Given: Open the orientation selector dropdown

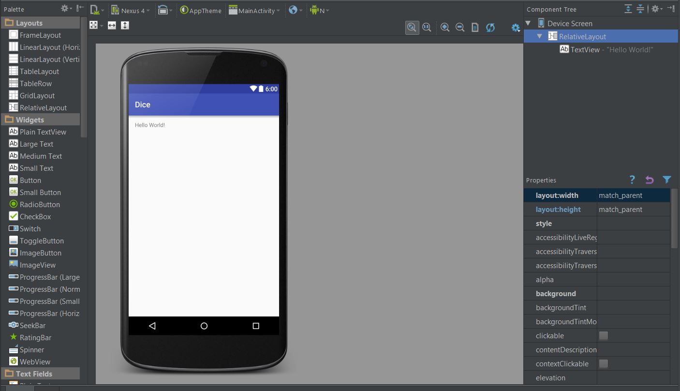Looking at the screenshot, I should coord(165,10).
